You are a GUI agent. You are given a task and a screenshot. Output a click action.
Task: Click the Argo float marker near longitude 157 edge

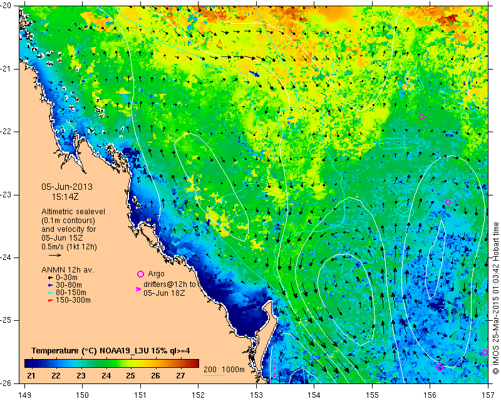pyautogui.click(x=485, y=353)
